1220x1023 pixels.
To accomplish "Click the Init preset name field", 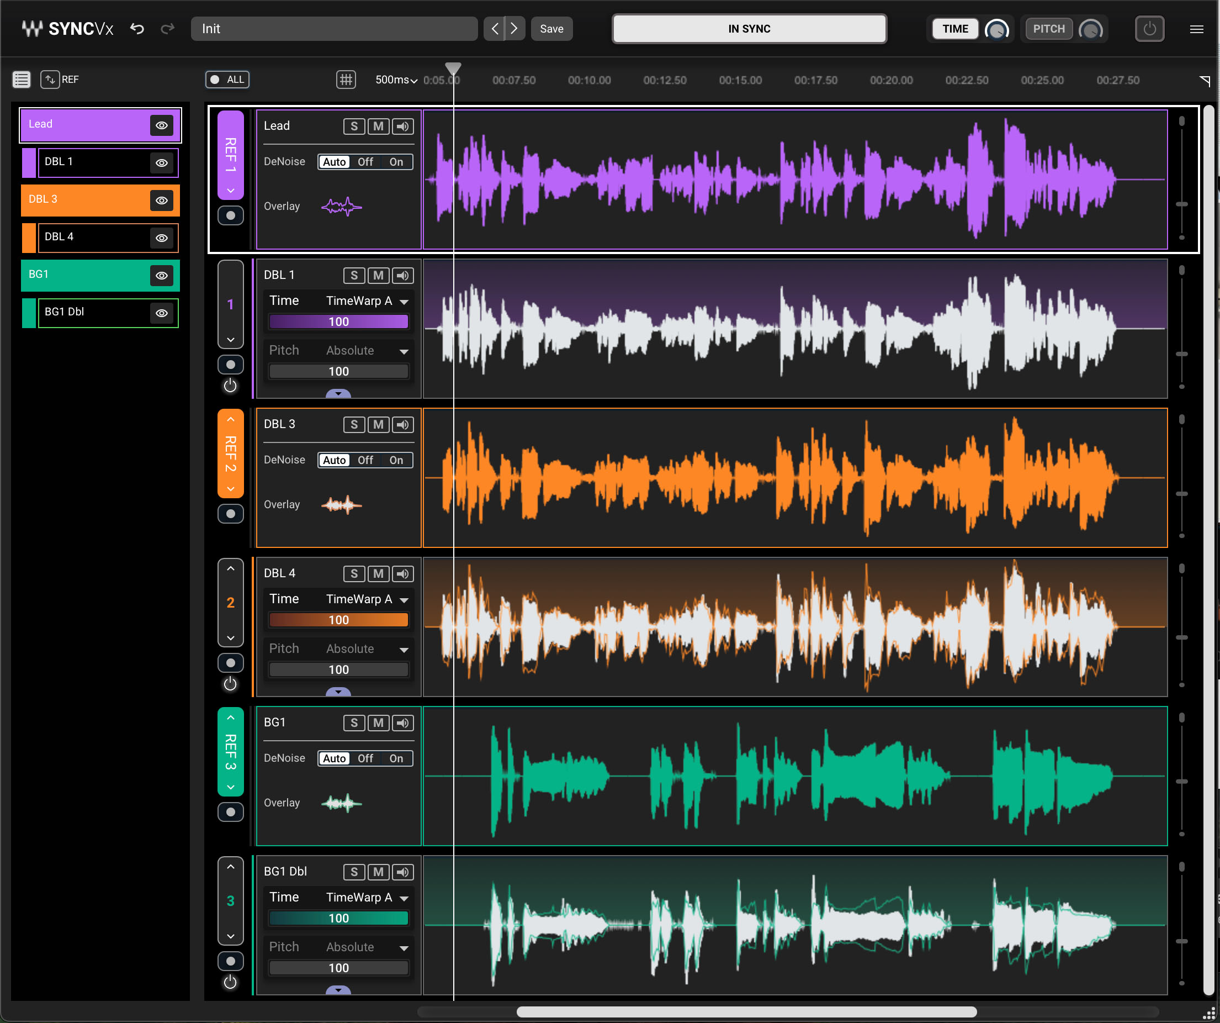I will [x=334, y=29].
